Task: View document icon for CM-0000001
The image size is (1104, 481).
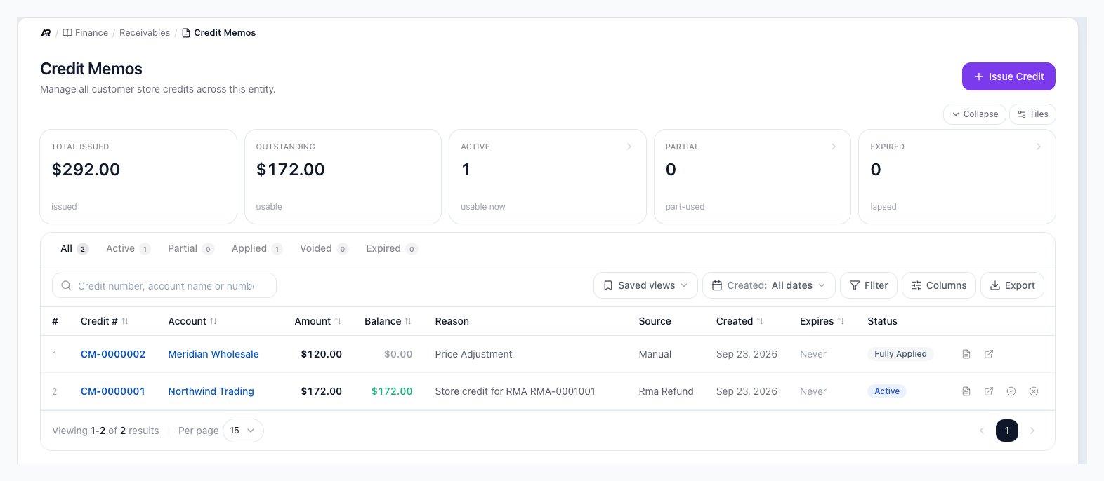Action: [x=966, y=391]
